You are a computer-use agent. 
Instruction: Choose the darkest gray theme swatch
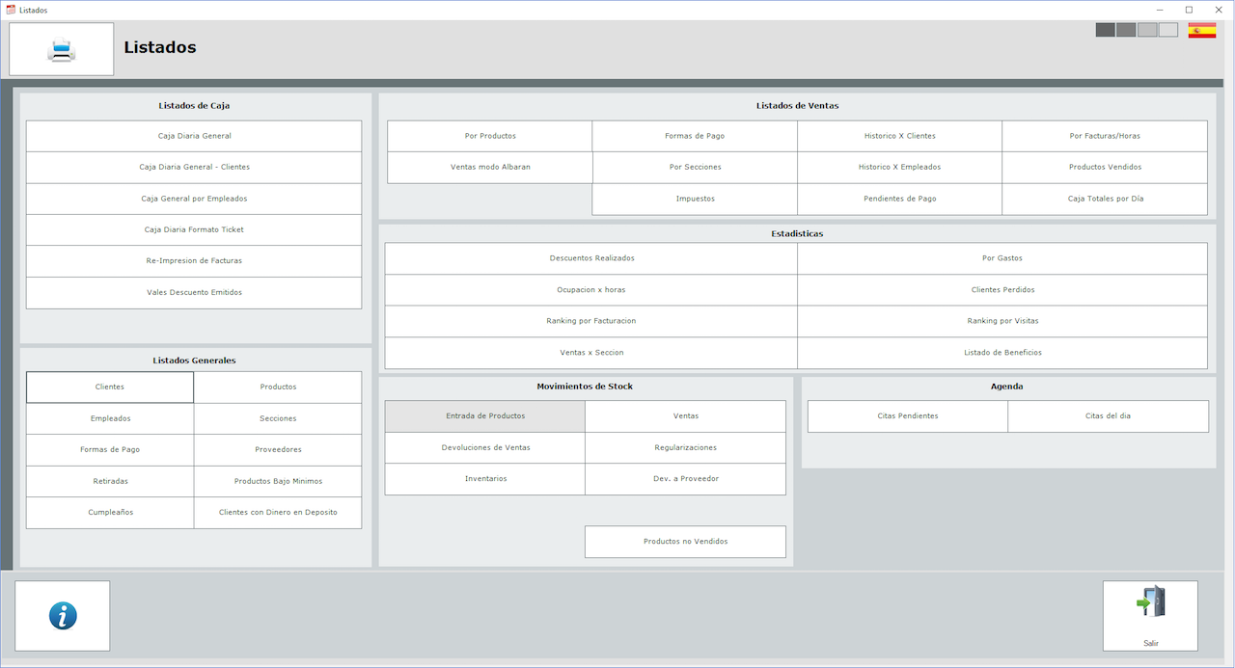point(1105,30)
